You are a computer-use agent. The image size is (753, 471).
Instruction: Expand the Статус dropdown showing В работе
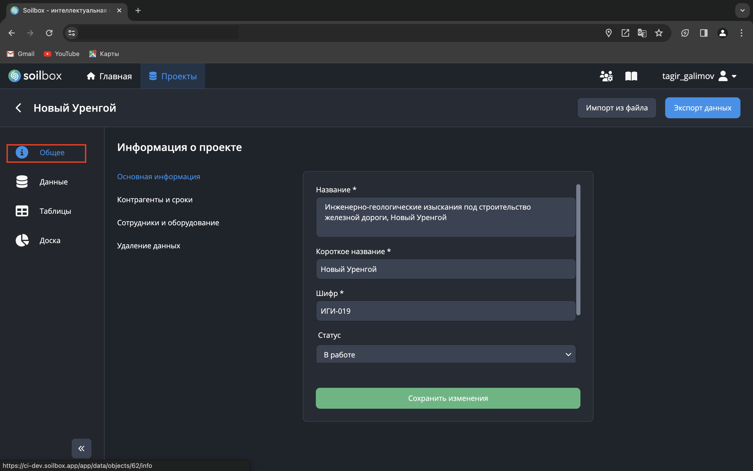tap(446, 355)
